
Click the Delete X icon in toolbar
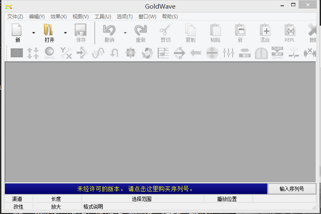pos(312,30)
